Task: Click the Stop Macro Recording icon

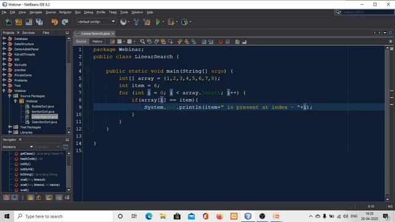Action: point(228,41)
